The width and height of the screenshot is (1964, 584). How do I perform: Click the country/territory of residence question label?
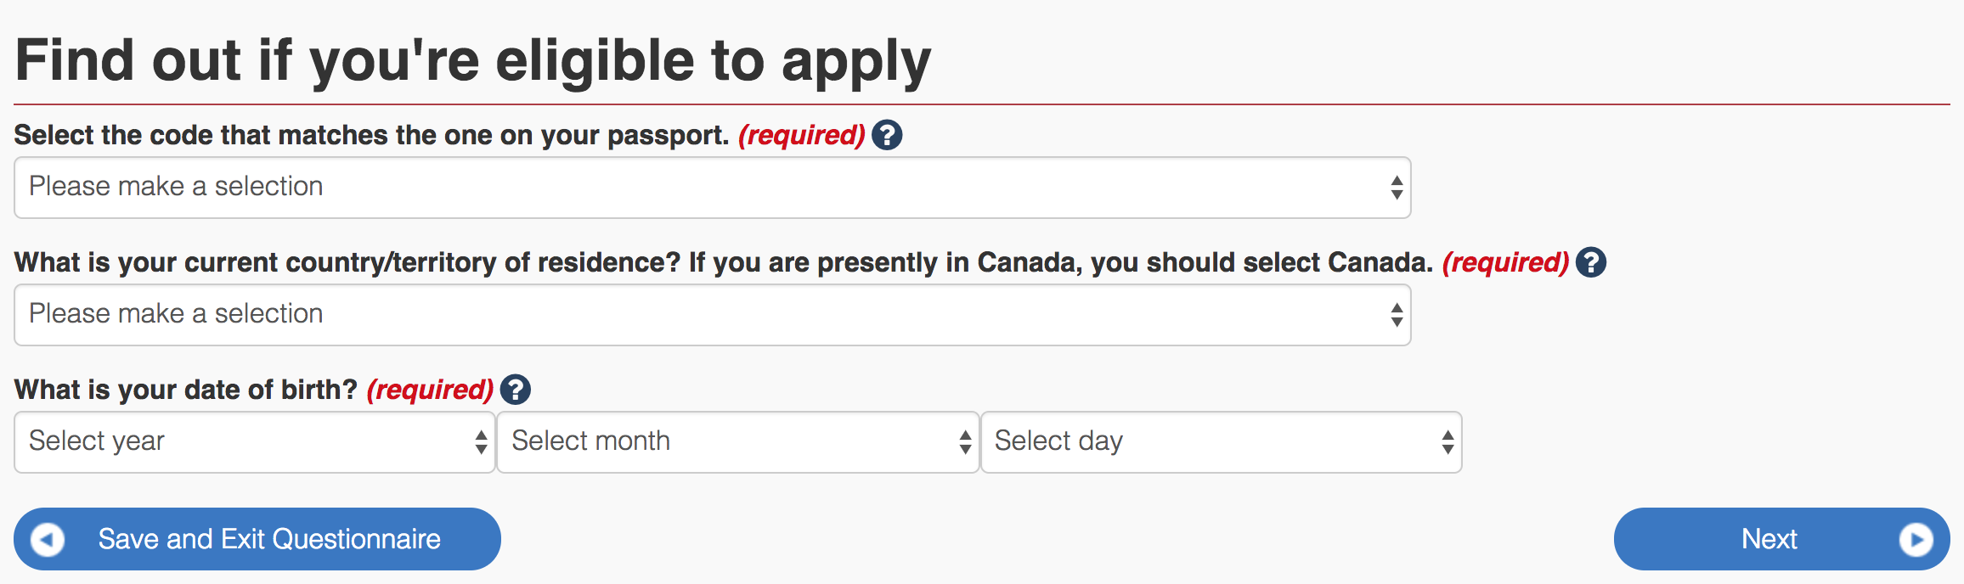point(723,262)
